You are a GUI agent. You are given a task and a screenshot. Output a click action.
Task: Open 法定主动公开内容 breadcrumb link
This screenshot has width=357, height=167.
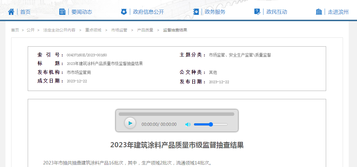[59, 30]
